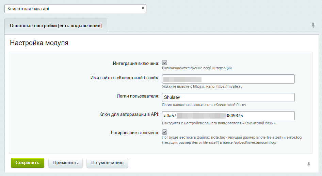Click label Ключ для авторизации в API:
Viewport: 322px width, 176px height.
[x=129, y=114]
